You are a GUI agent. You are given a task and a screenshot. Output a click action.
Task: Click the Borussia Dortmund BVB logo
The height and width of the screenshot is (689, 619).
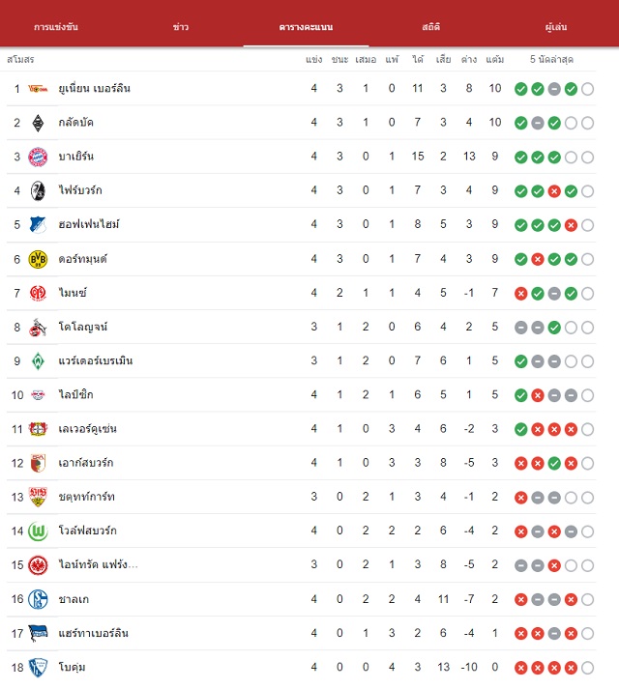point(38,259)
